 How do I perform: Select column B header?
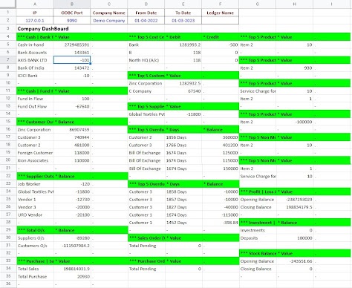coord(72,4)
